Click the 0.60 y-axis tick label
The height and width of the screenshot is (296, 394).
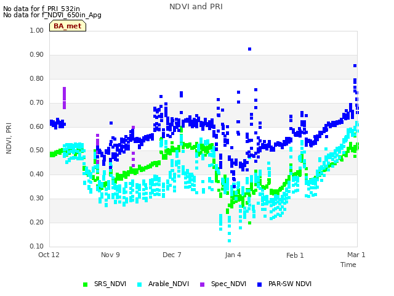click(x=37, y=126)
